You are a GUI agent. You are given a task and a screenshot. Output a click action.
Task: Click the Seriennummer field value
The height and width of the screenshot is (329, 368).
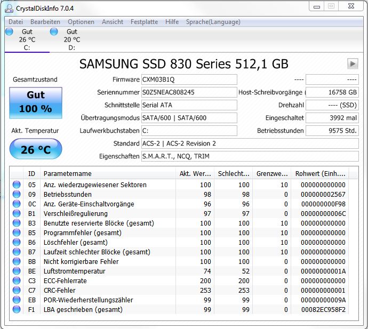click(x=189, y=92)
